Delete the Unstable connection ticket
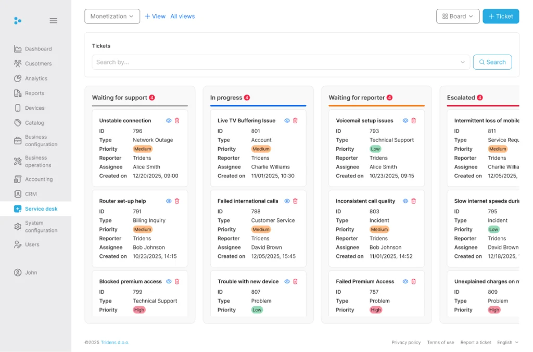This screenshot has width=533, height=352. coord(177,121)
